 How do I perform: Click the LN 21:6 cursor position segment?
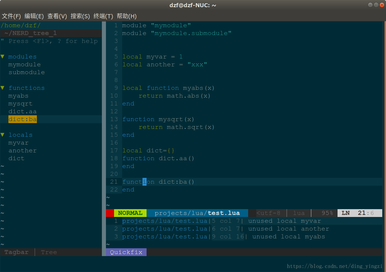click(x=360, y=213)
